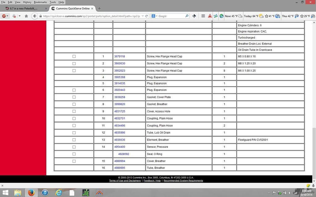
Task: Show hidden system tray icons arrow
Action: click(x=269, y=193)
